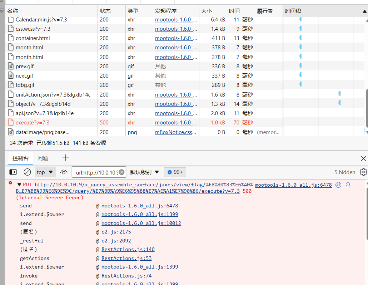The height and width of the screenshot is (285, 368).
Task: Select the 控制台 tab
Action: 20,158
